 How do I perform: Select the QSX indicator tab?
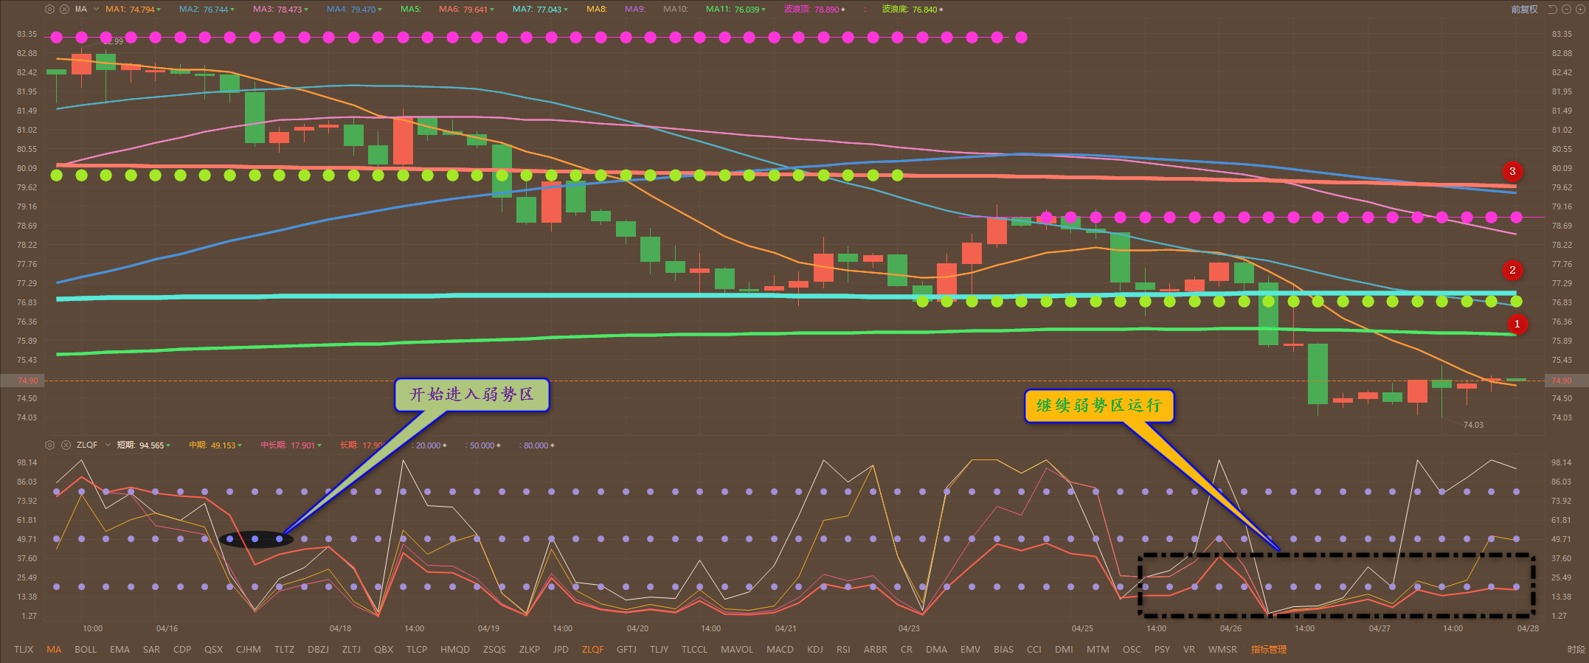click(213, 650)
